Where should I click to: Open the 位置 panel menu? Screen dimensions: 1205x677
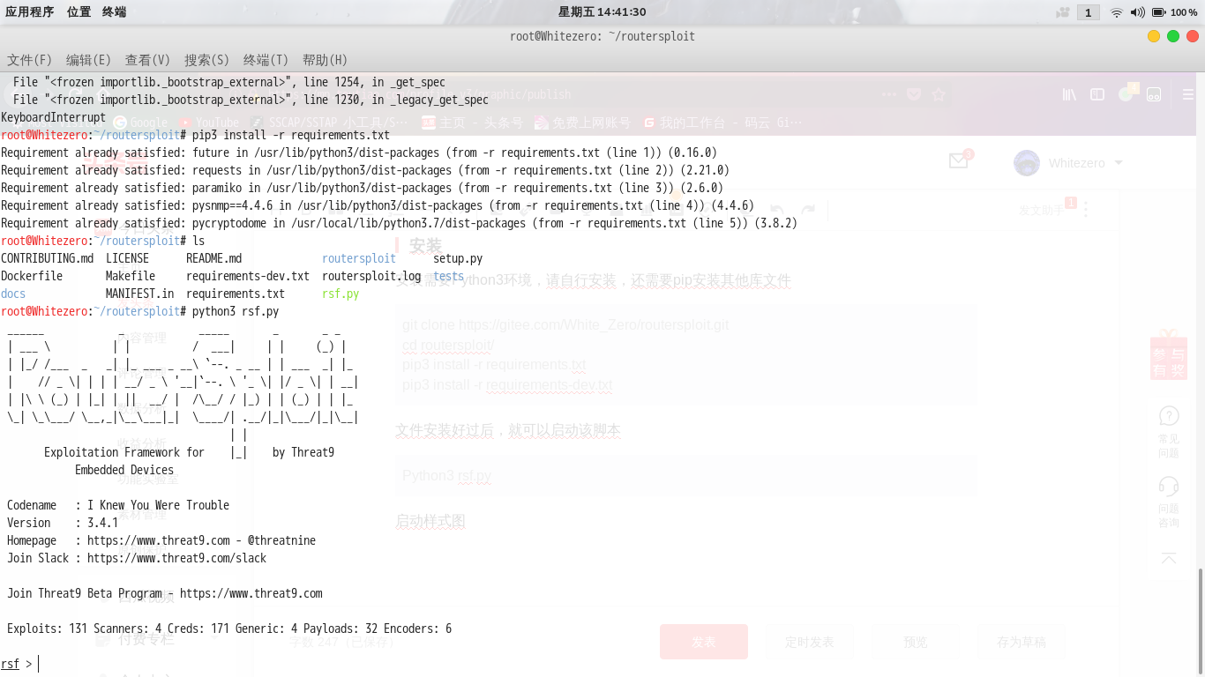(x=79, y=12)
